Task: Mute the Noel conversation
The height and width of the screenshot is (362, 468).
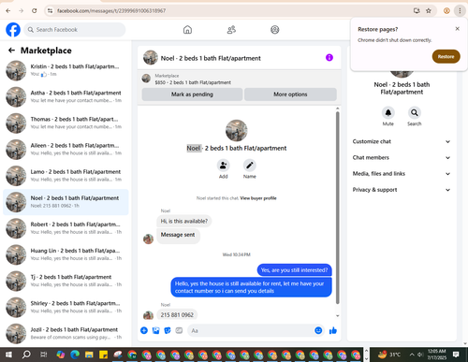Action: (388, 112)
